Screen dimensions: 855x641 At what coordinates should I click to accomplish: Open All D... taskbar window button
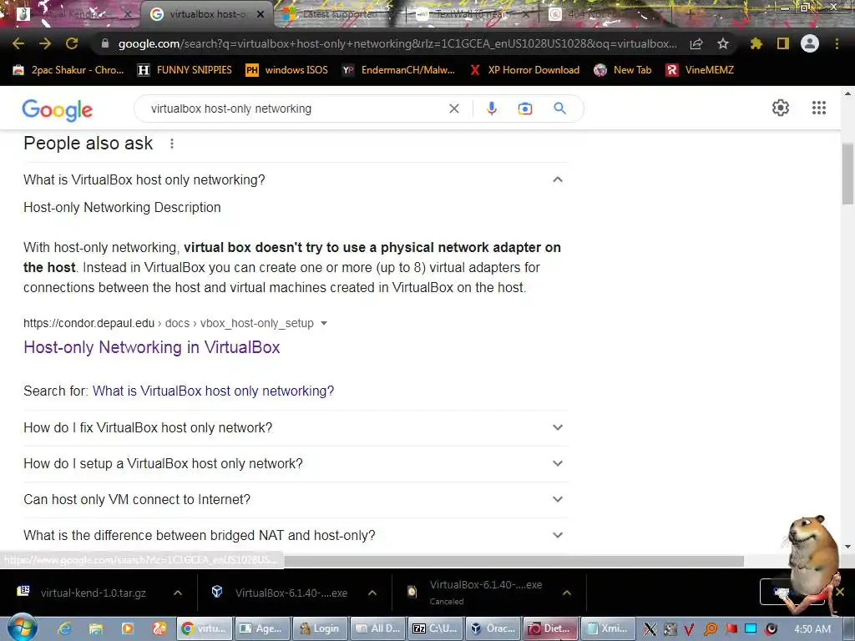click(x=378, y=628)
